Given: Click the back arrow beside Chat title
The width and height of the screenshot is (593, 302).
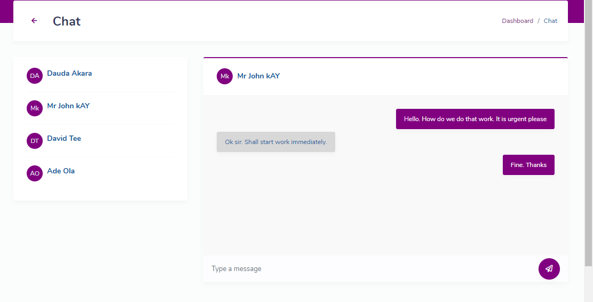Looking at the screenshot, I should [34, 21].
